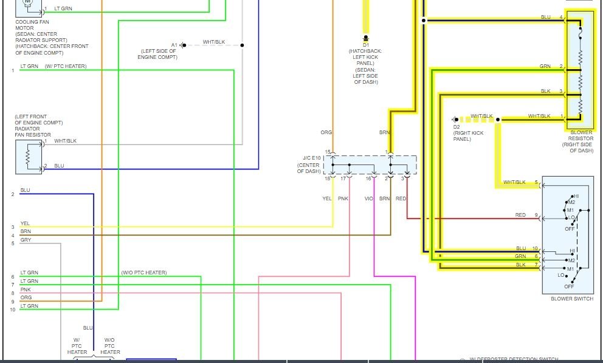Click the D2 ground point label
The height and width of the screenshot is (363, 603).
[x=457, y=127]
